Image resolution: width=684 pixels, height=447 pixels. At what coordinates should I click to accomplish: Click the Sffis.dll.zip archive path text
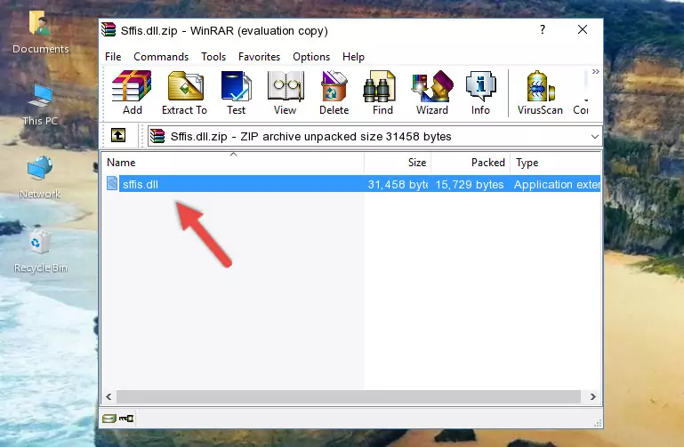click(x=311, y=136)
